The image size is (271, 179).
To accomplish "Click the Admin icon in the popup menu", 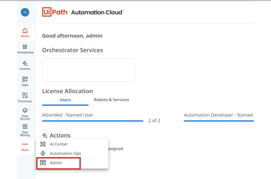I will click(43, 163).
